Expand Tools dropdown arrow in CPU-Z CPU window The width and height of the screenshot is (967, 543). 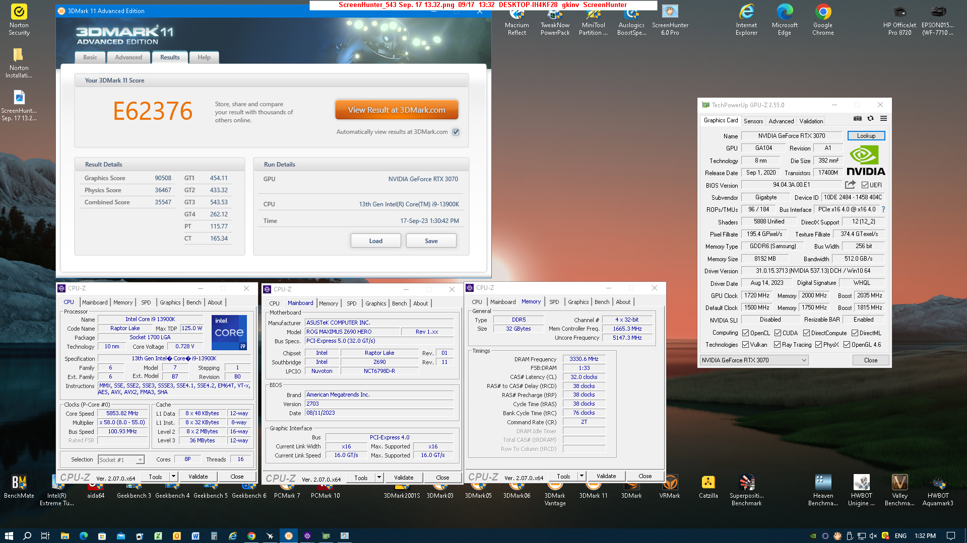coord(173,477)
